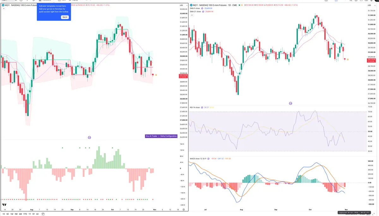Click the orange D marker on left chart
Screen dimensions: 379x216
tap(156, 75)
